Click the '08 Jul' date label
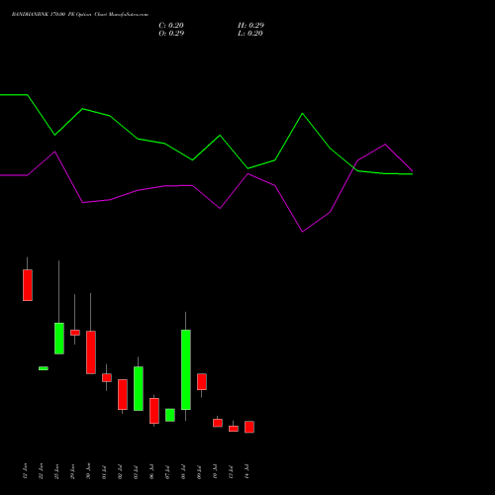The image size is (495, 495). [x=183, y=472]
